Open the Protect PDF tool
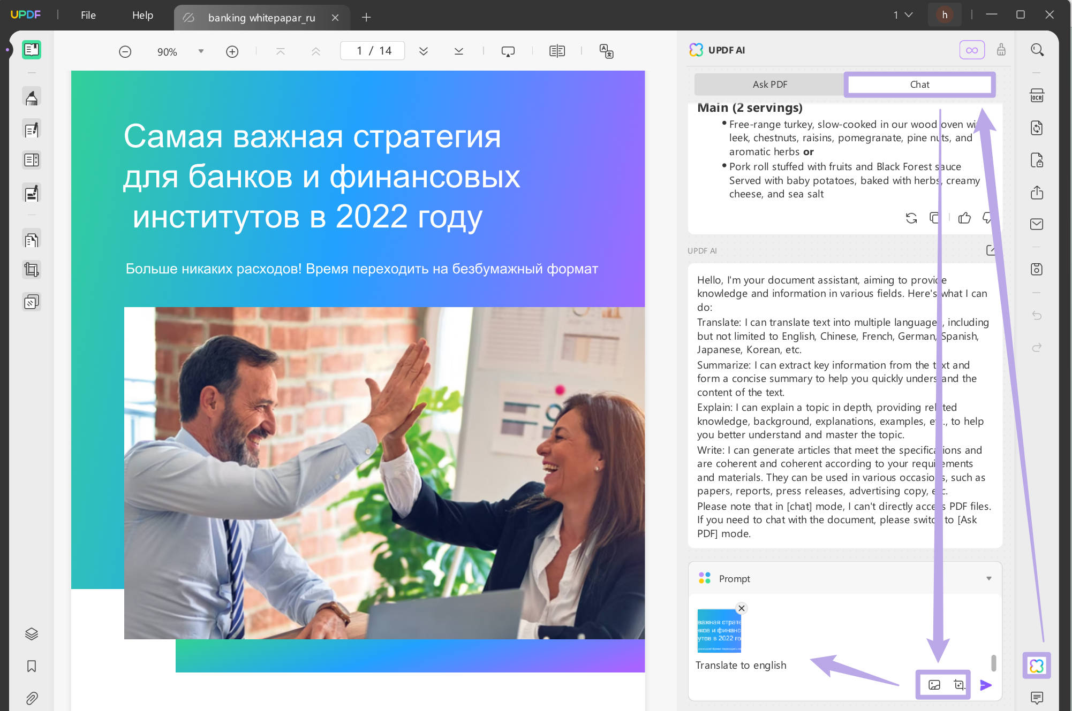Image resolution: width=1072 pixels, height=711 pixels. click(x=1037, y=160)
